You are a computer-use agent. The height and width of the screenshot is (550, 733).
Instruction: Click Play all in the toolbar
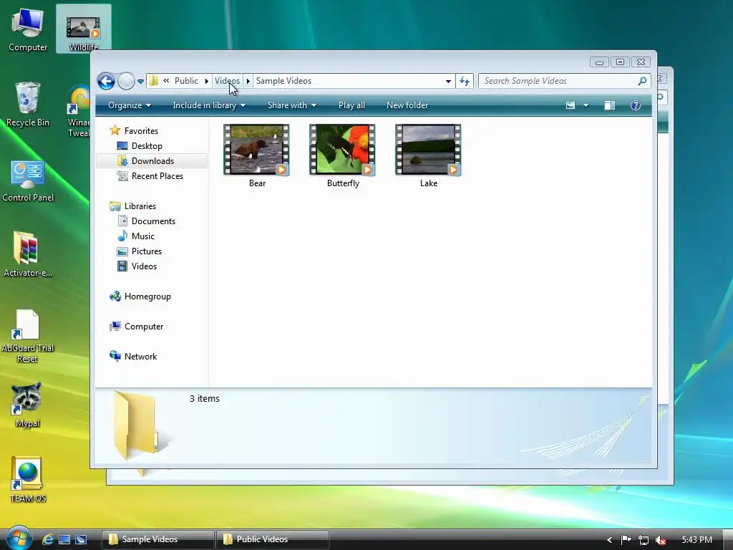tap(351, 105)
